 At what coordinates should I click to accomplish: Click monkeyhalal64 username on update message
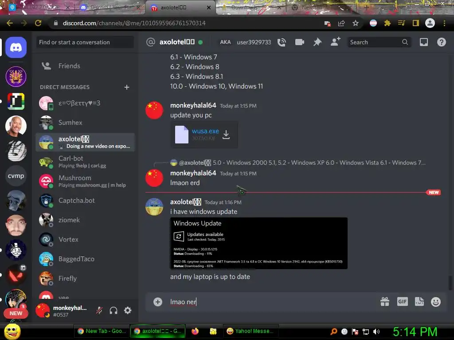point(193,105)
